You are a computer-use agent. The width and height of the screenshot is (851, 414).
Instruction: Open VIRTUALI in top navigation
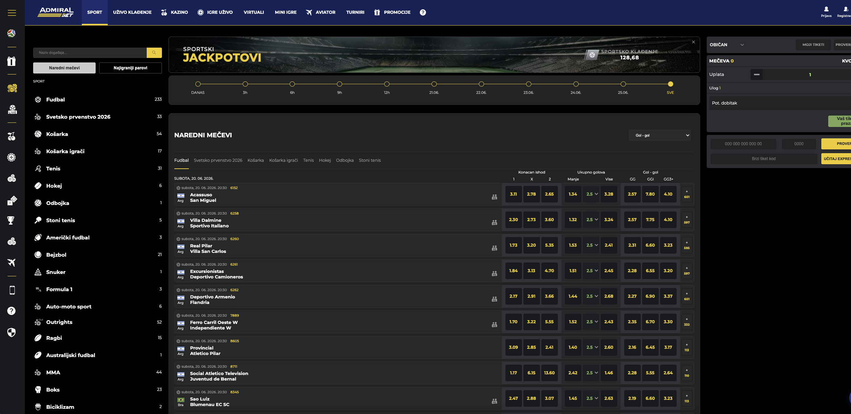254,12
